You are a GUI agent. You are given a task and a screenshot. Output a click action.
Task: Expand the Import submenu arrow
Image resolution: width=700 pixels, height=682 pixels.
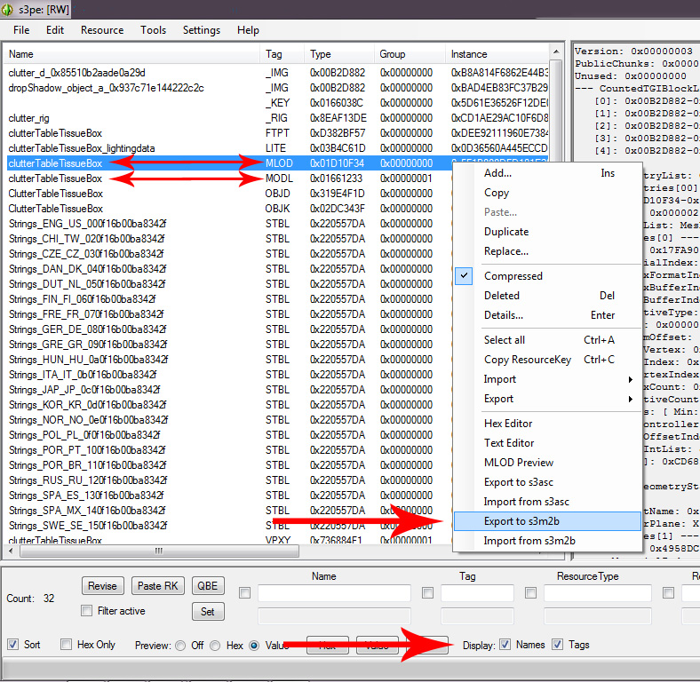pos(631,379)
